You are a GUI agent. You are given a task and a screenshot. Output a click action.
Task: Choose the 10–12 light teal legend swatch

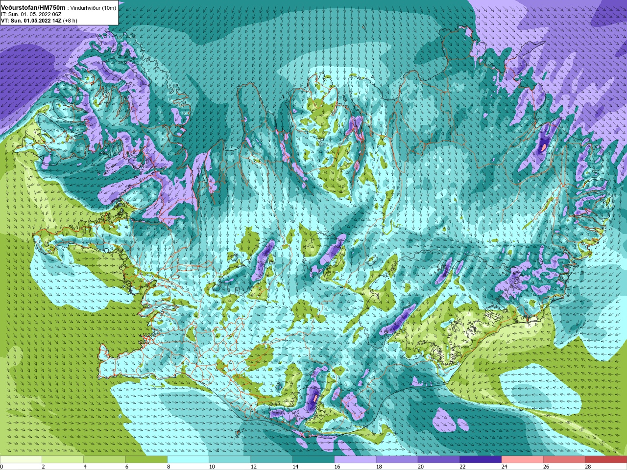pos(230,459)
